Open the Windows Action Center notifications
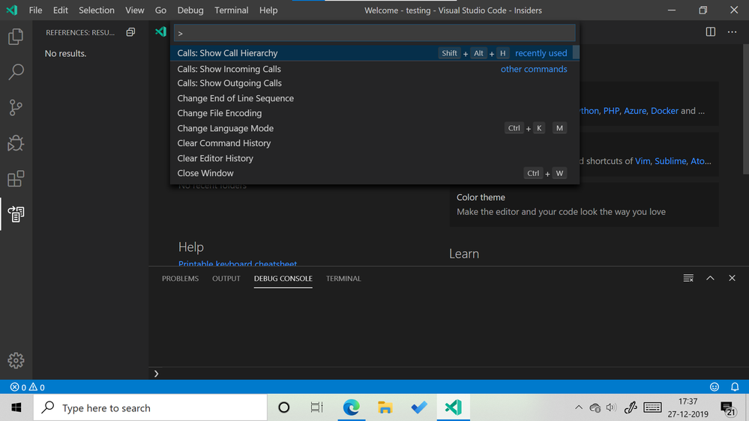The width and height of the screenshot is (749, 421). click(728, 408)
